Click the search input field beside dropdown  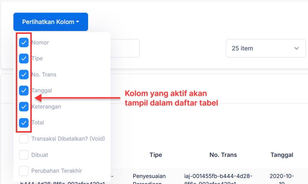tap(125, 48)
